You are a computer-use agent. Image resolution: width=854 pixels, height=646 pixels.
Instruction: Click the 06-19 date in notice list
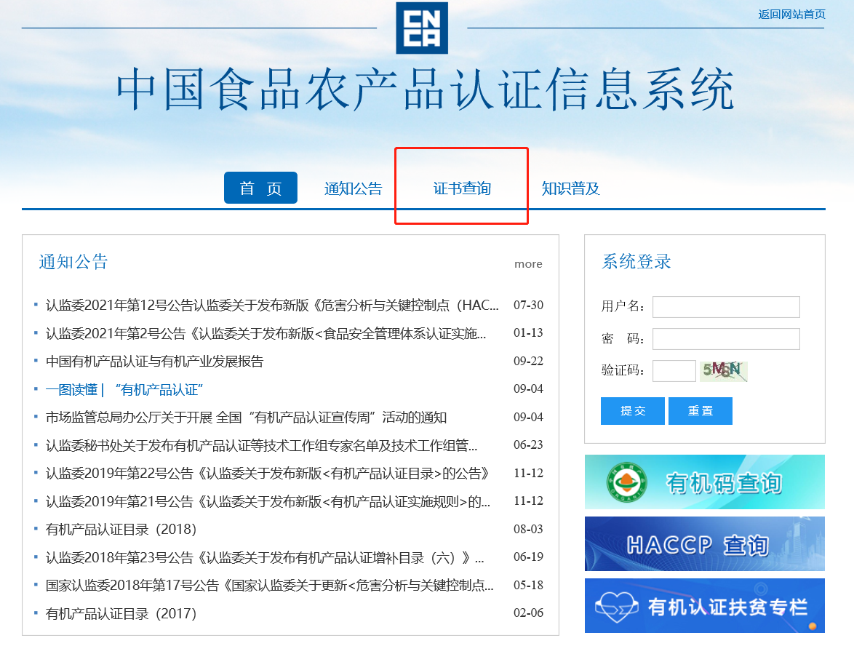(528, 557)
